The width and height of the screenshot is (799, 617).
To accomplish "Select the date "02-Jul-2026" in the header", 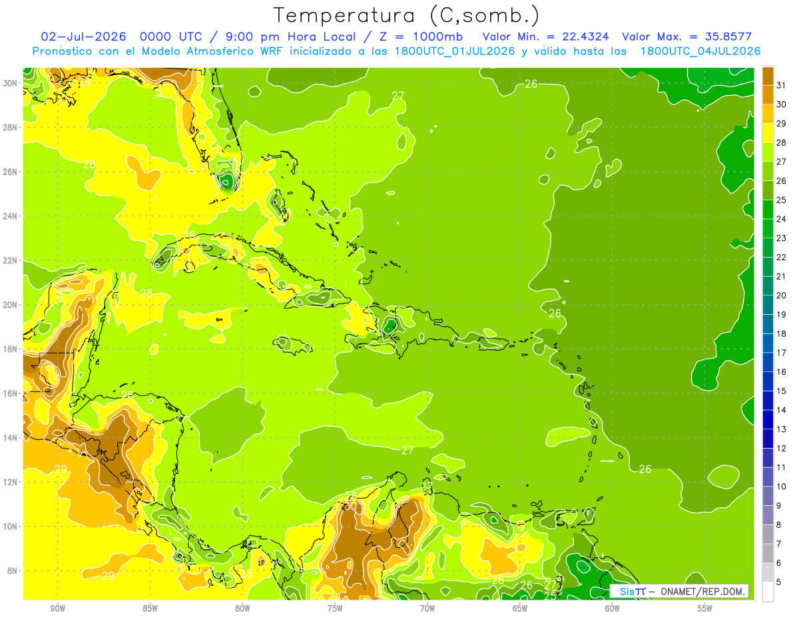I will click(x=83, y=37).
